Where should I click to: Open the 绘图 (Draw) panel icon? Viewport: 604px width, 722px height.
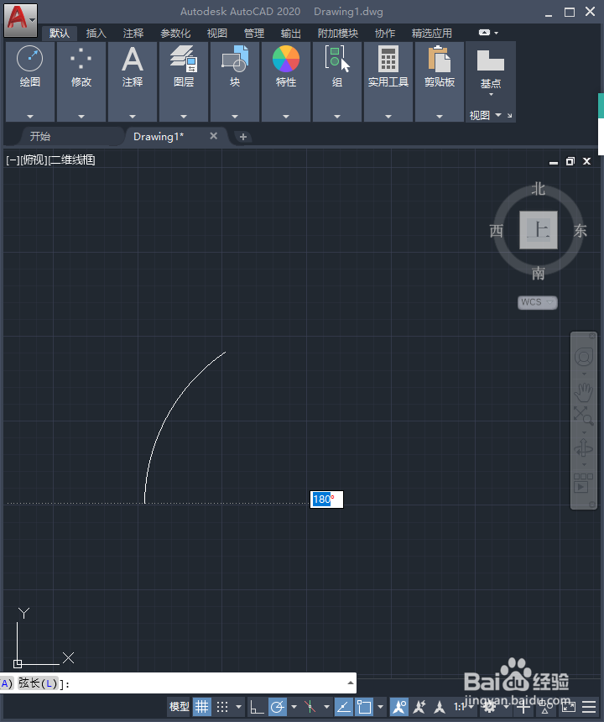tap(30, 59)
